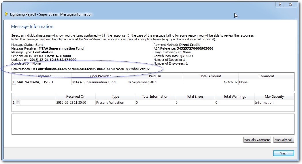Close the Super Stream Message Information dialog

coord(291,4)
